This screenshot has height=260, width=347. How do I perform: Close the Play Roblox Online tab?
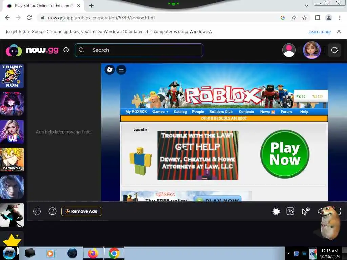click(x=78, y=6)
